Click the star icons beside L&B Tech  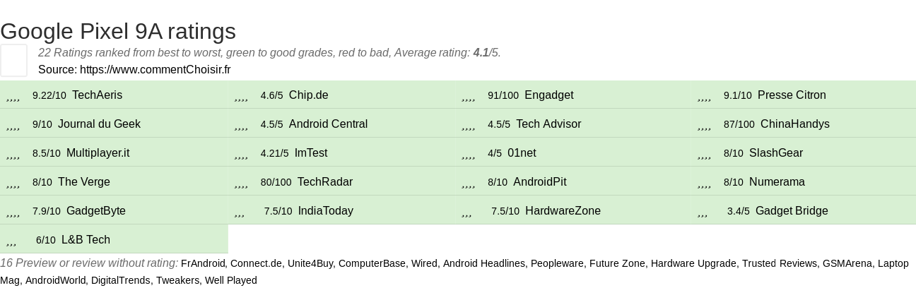[11, 241]
